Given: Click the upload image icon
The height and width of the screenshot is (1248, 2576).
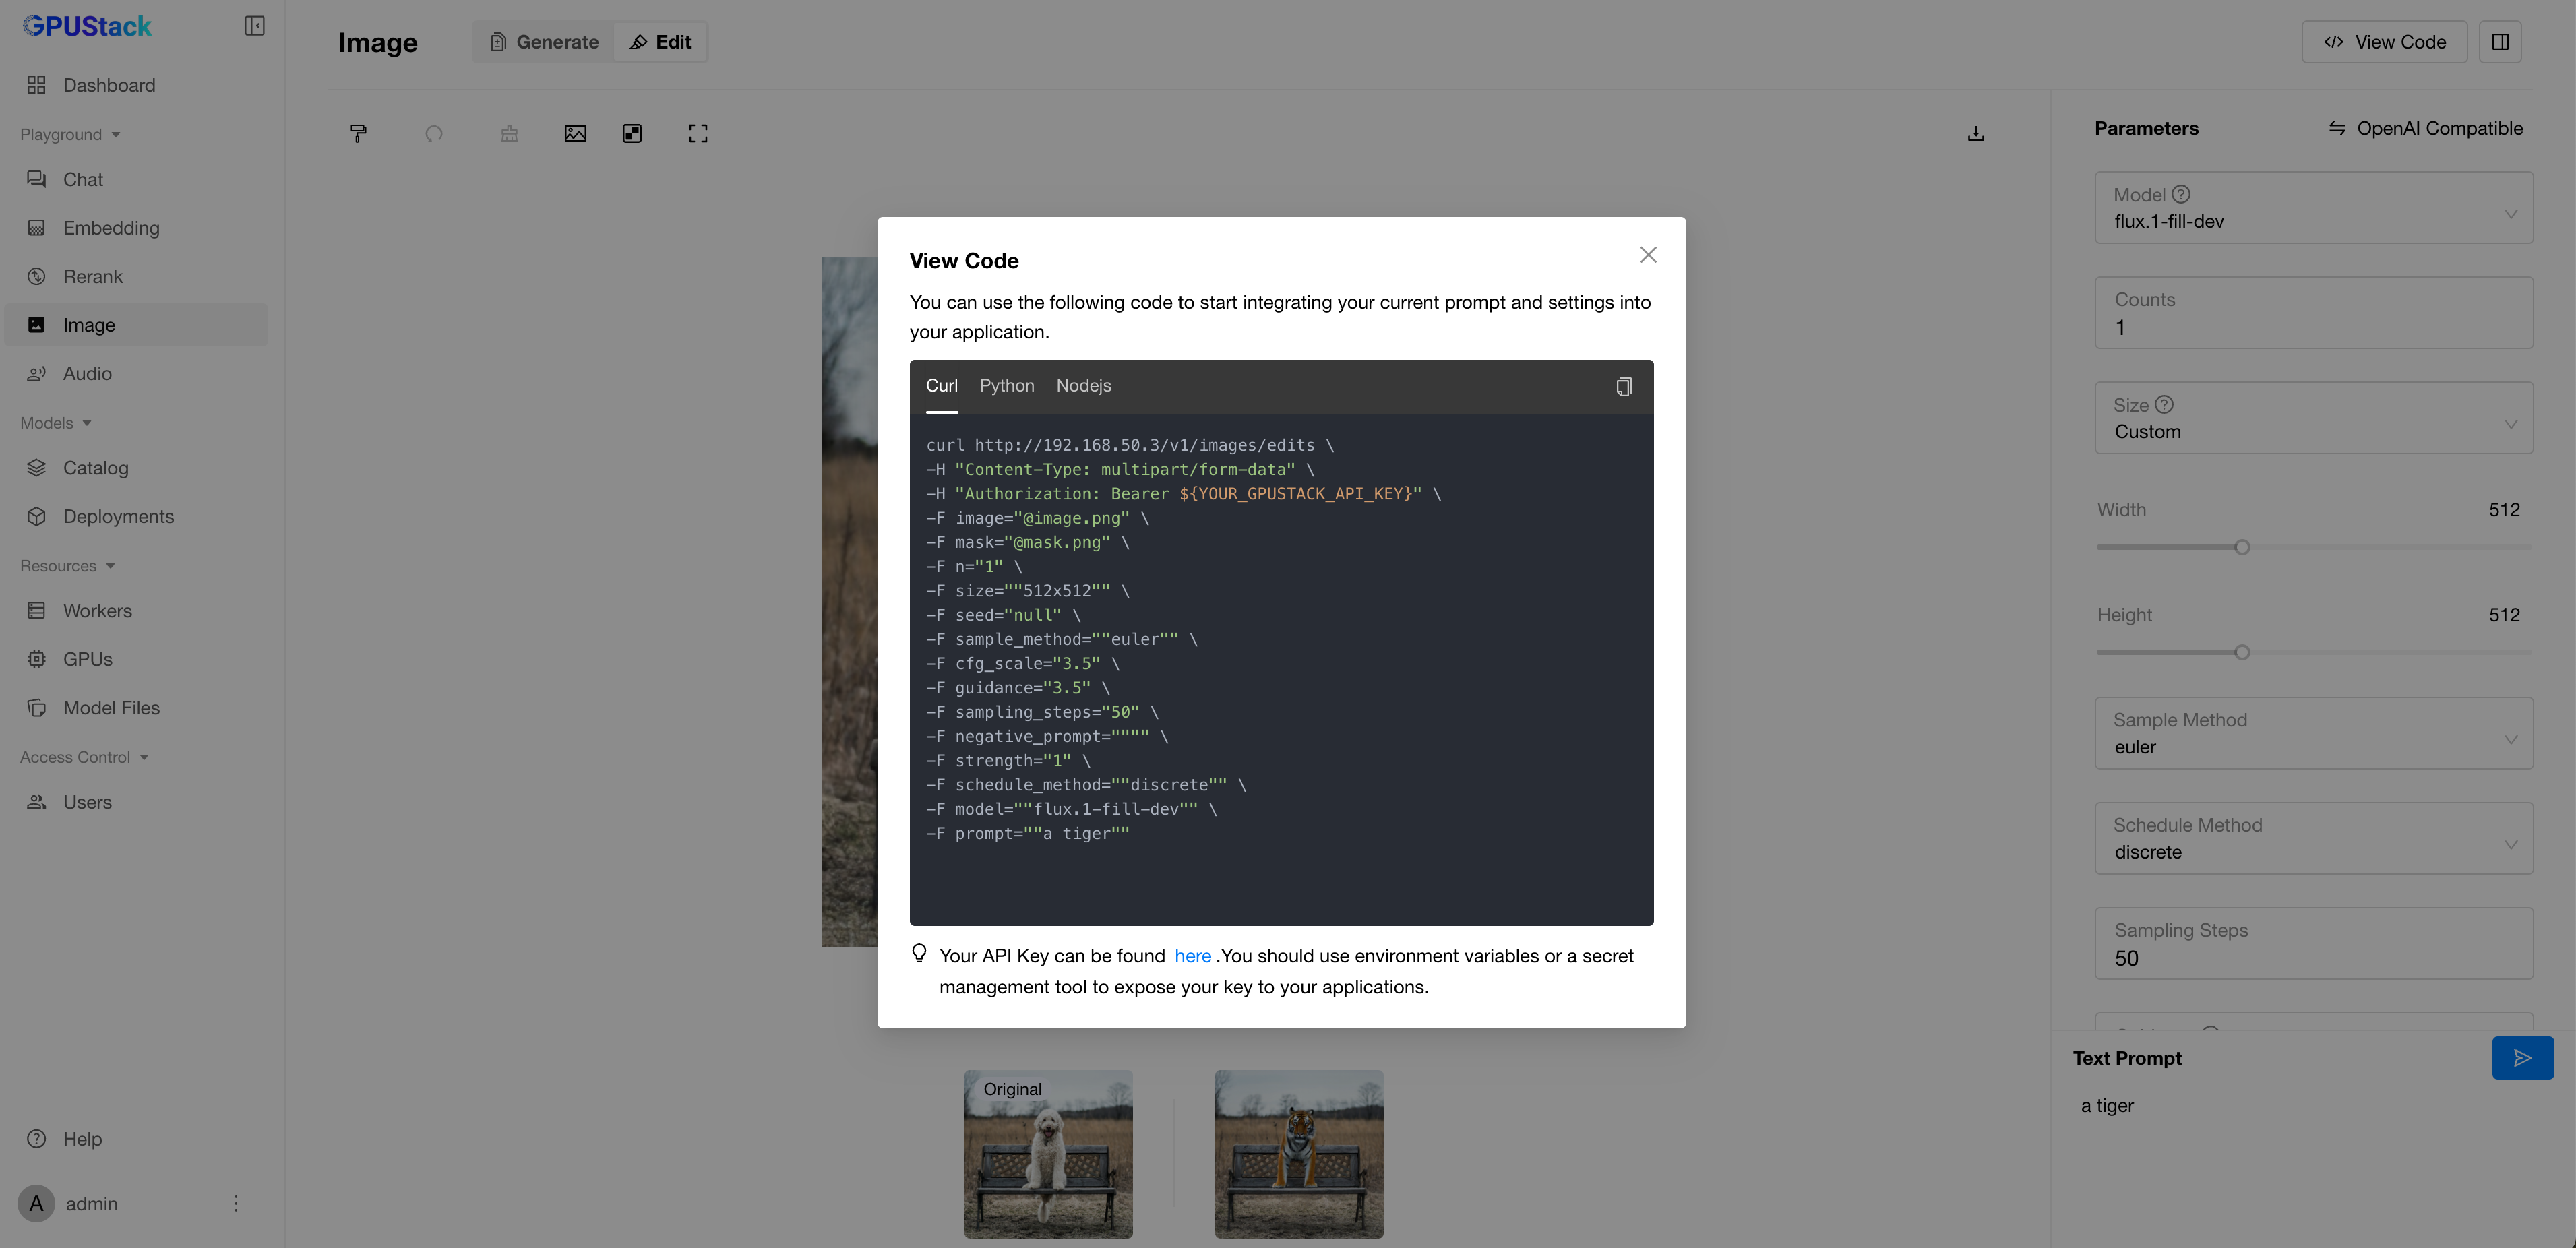Looking at the screenshot, I should (575, 133).
